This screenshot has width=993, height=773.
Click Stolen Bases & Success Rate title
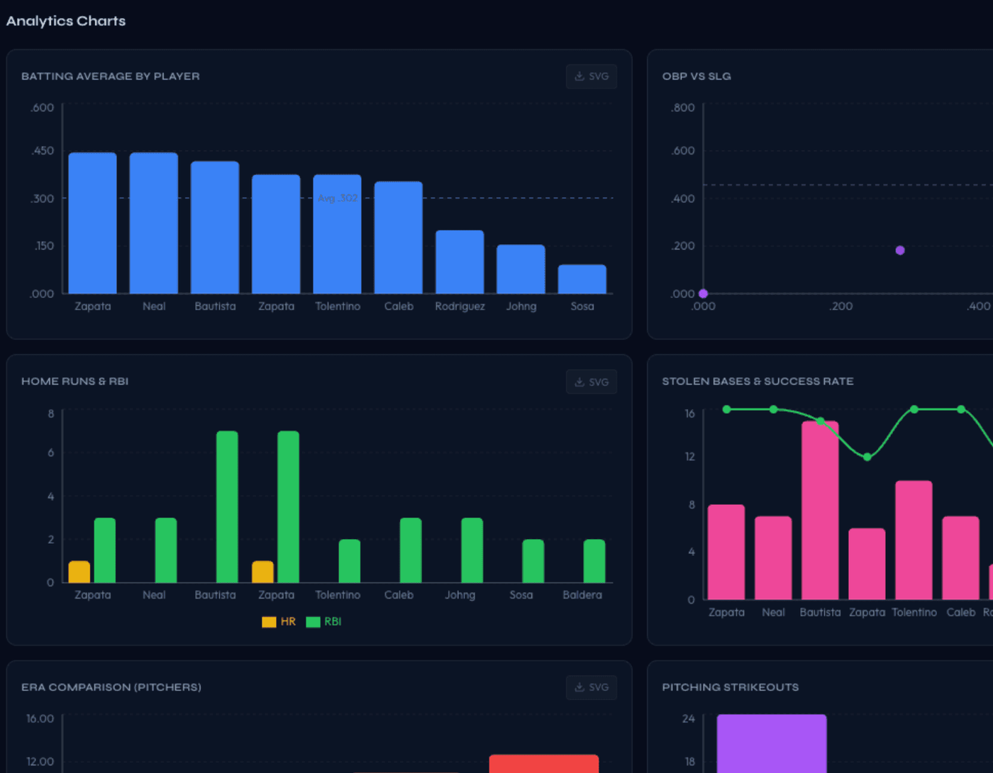[x=758, y=382]
